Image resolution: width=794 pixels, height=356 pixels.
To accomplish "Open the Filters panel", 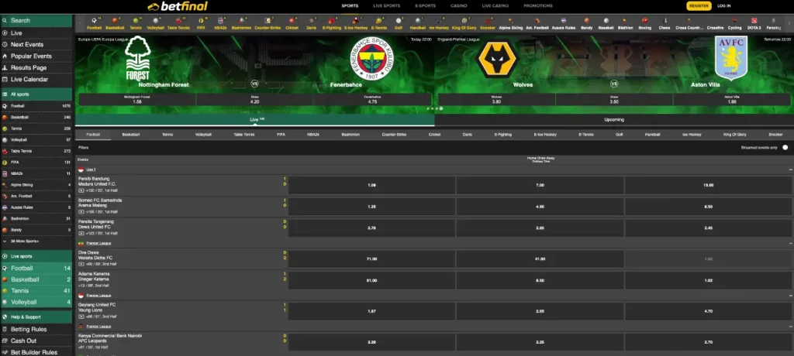I will 84,148.
